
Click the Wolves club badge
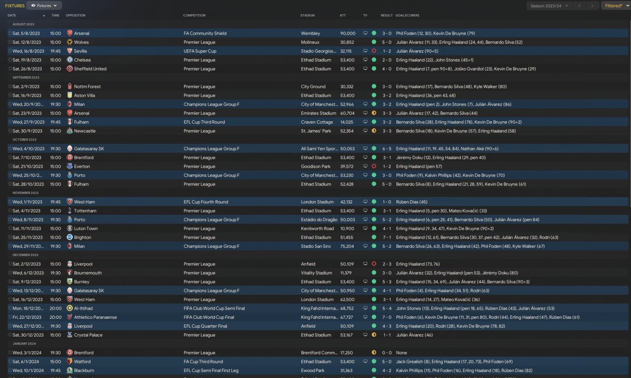[x=70, y=42]
